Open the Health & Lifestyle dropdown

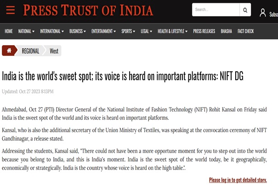(x=172, y=31)
